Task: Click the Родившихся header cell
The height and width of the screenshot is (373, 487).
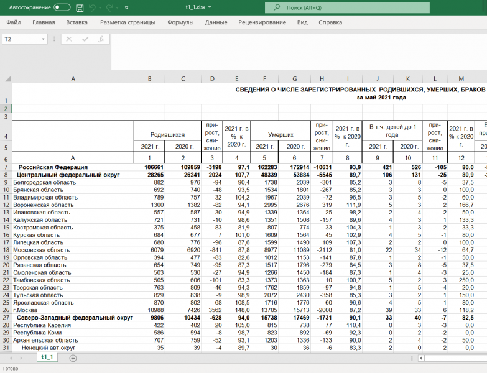Action: pos(167,131)
